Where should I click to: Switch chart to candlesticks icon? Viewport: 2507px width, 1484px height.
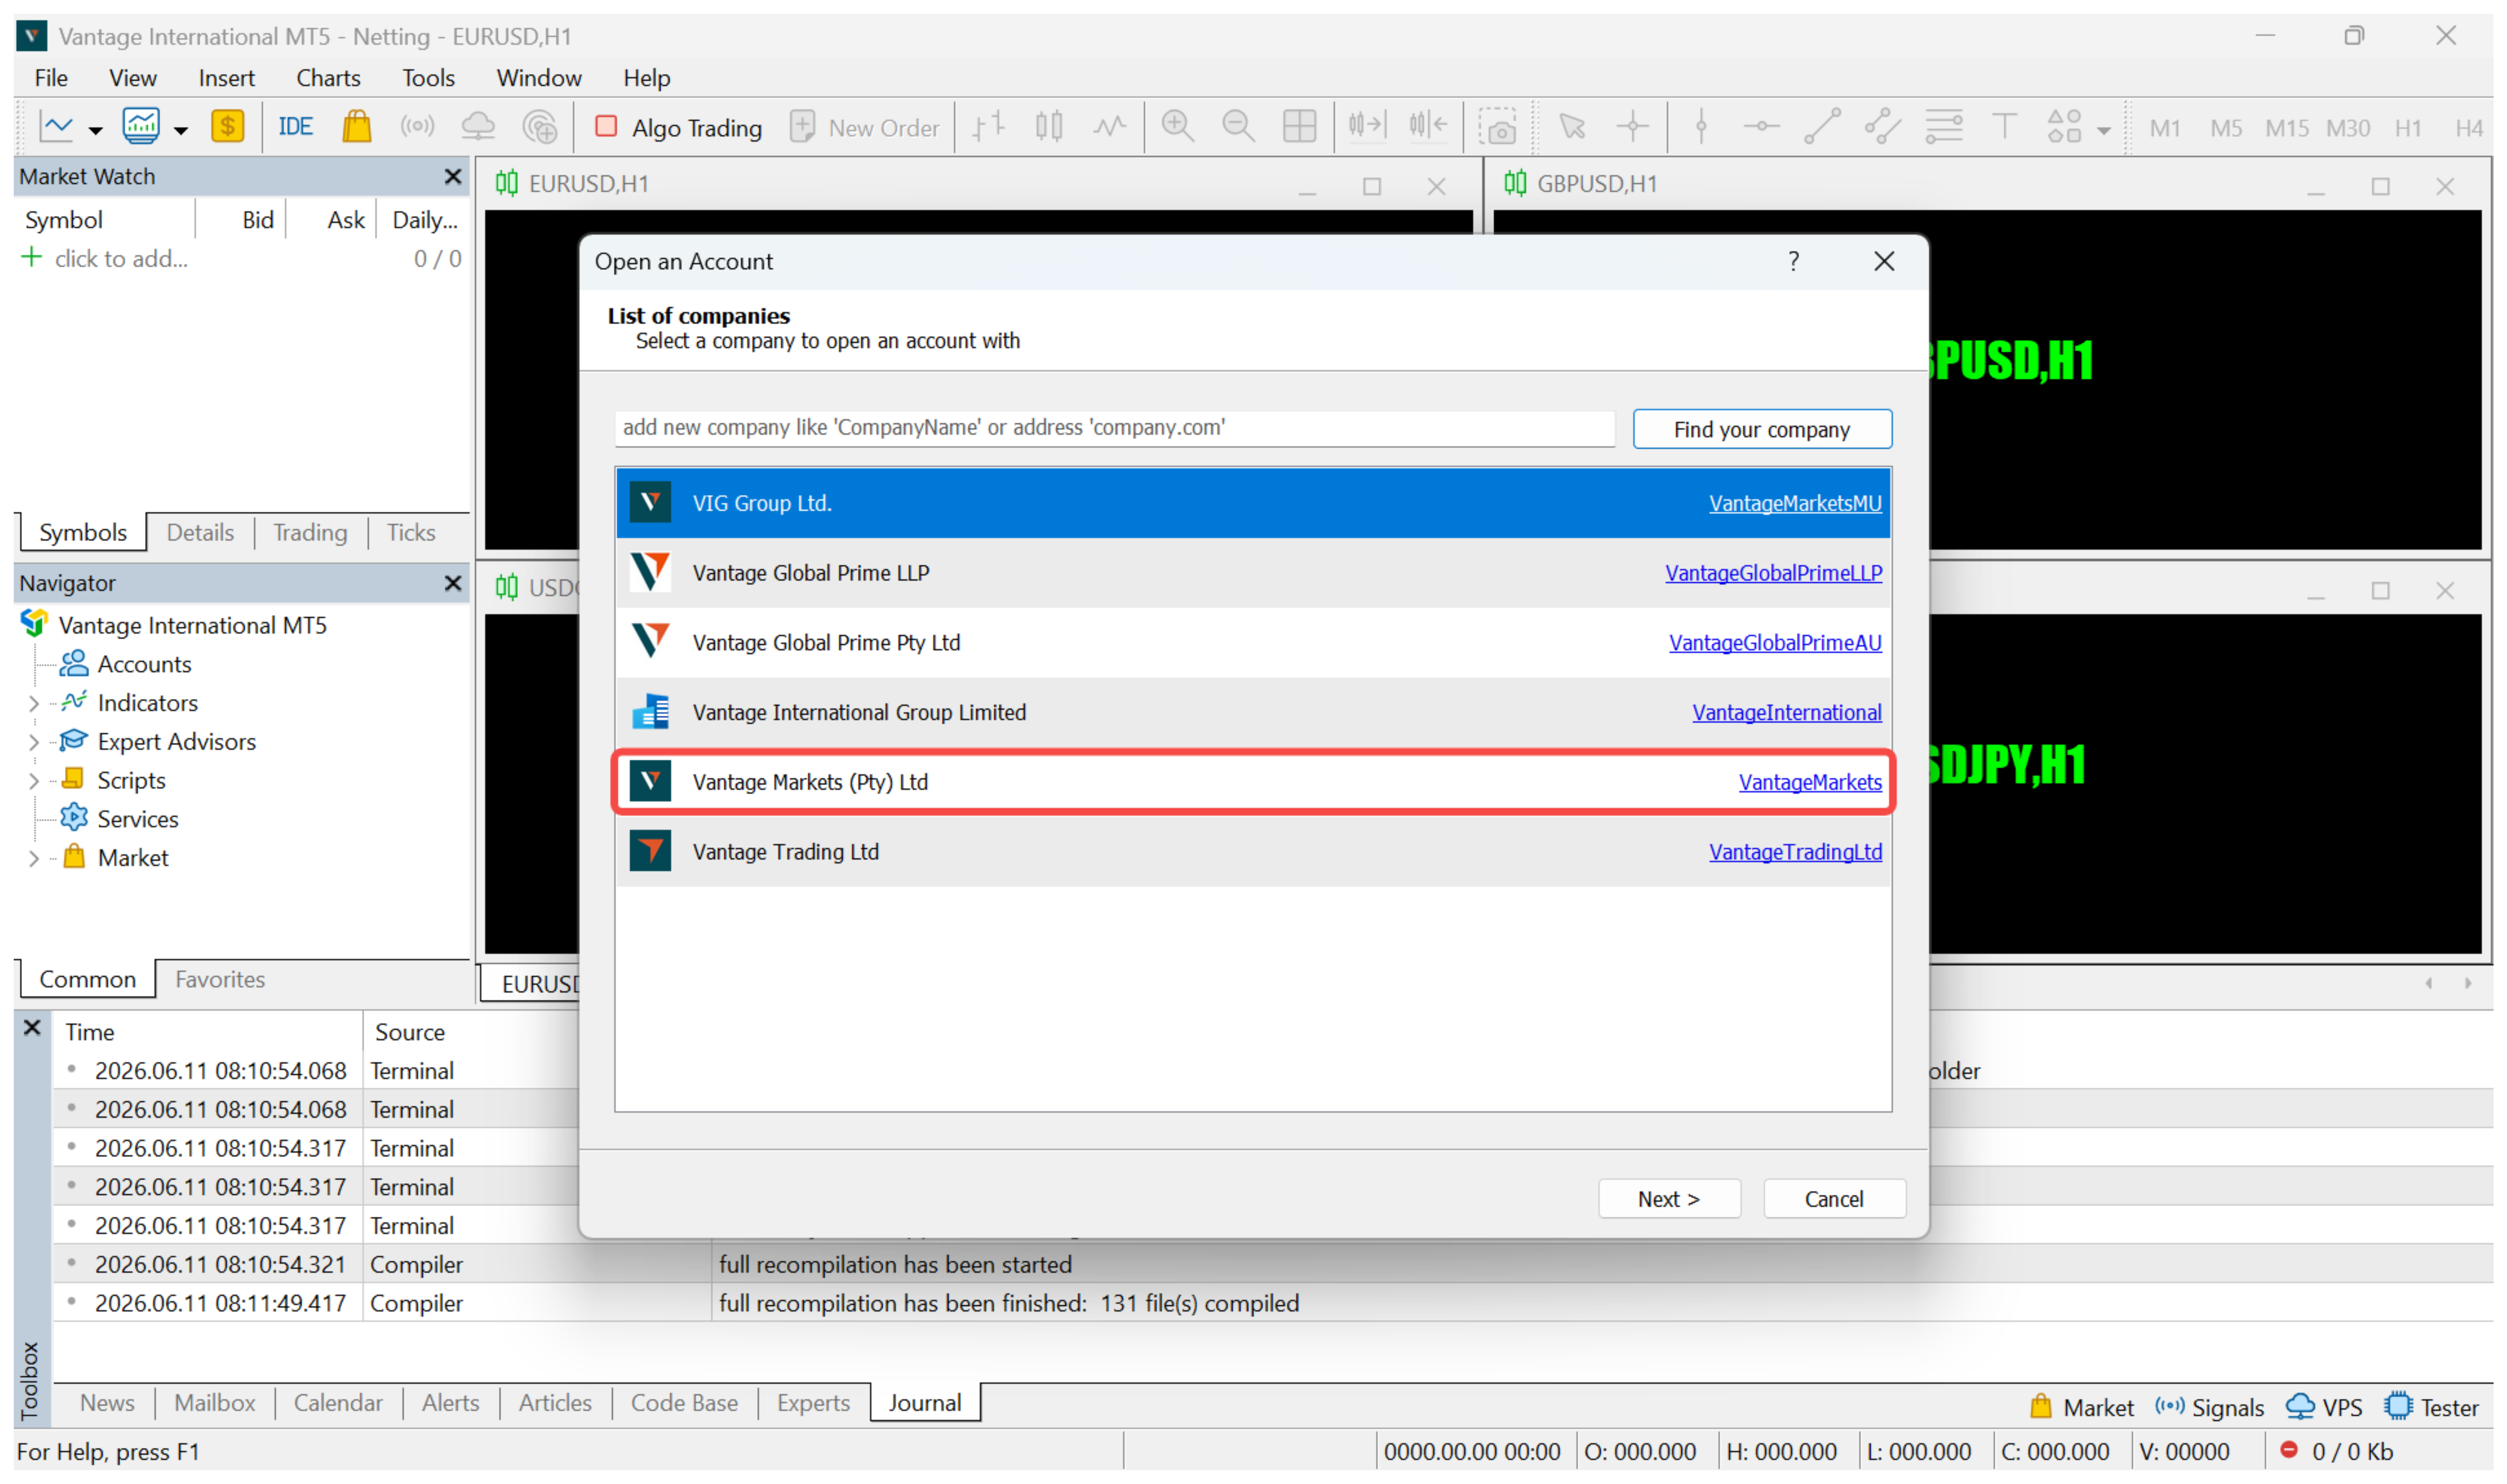coord(1049,127)
